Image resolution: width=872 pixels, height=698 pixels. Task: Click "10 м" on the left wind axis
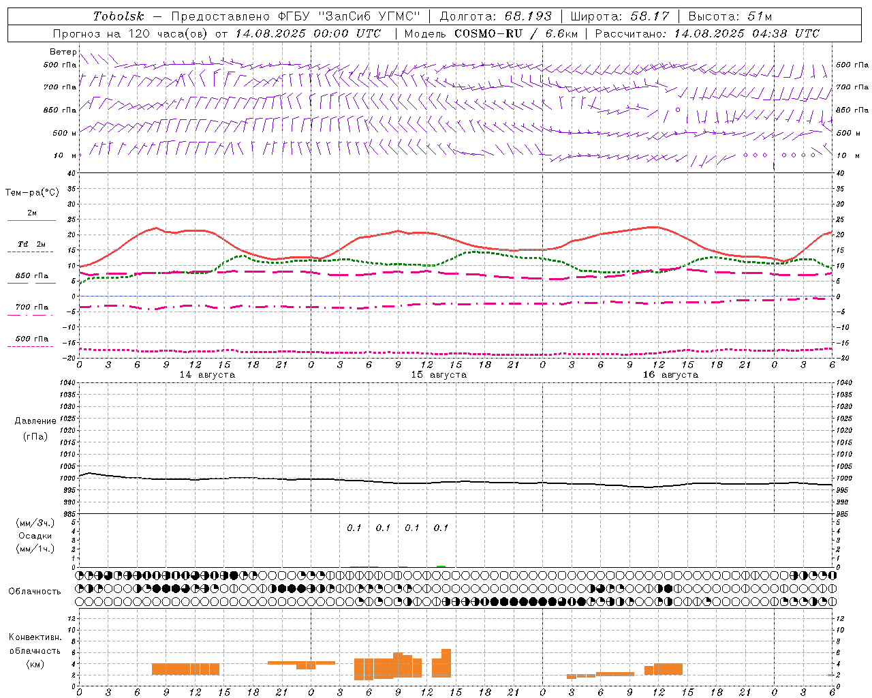[x=65, y=155]
